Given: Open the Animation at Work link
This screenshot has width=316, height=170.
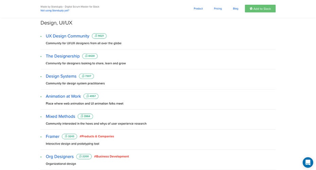Looking at the screenshot, I should 63,96.
